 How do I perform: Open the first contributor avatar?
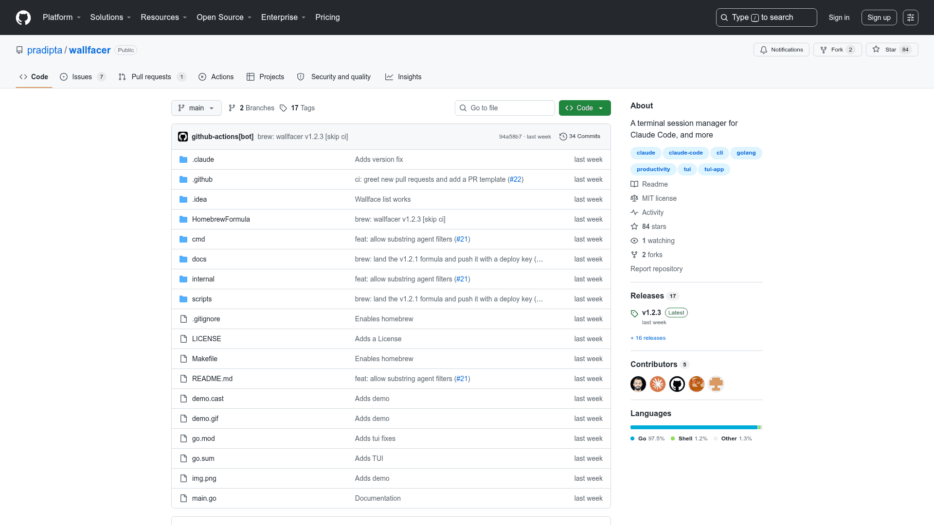pyautogui.click(x=638, y=384)
